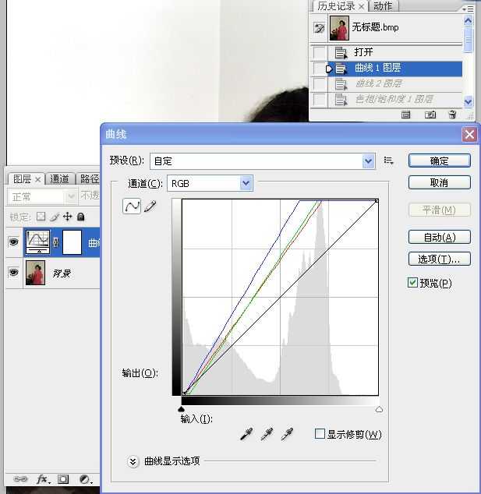Screen dimensions: 481x494
Task: Close the 图层 tab with its x
Action: click(38, 179)
